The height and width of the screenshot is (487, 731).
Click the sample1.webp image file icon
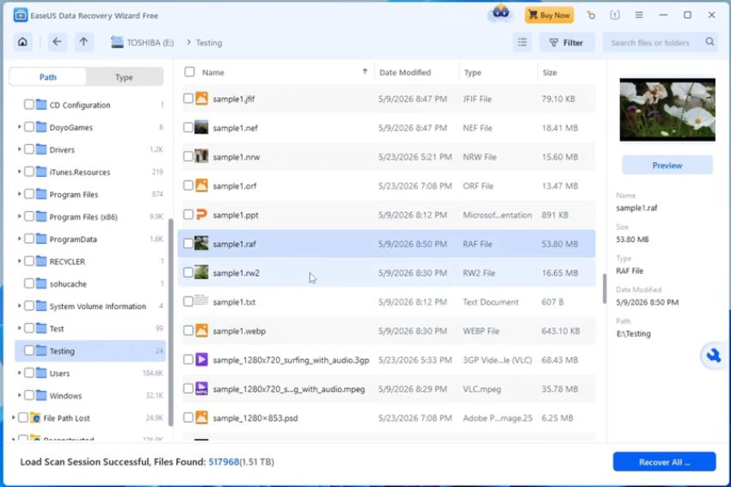(x=201, y=331)
